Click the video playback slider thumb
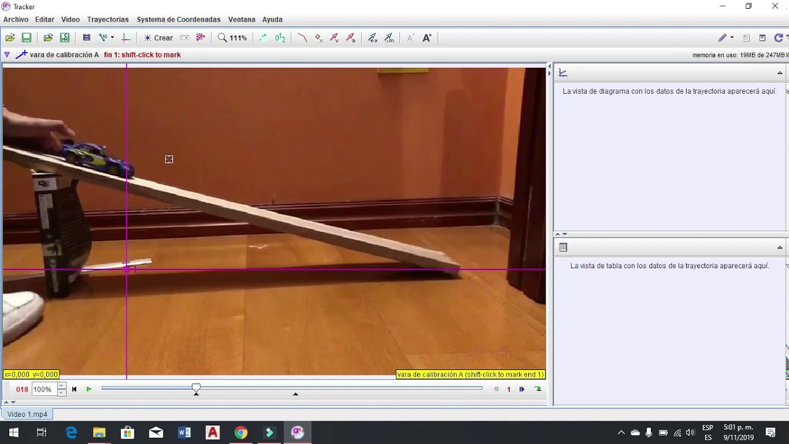Image resolution: width=789 pixels, height=444 pixels. click(x=196, y=388)
